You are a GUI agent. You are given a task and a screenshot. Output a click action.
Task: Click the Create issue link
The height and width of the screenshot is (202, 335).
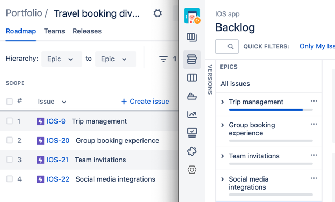pyautogui.click(x=145, y=102)
